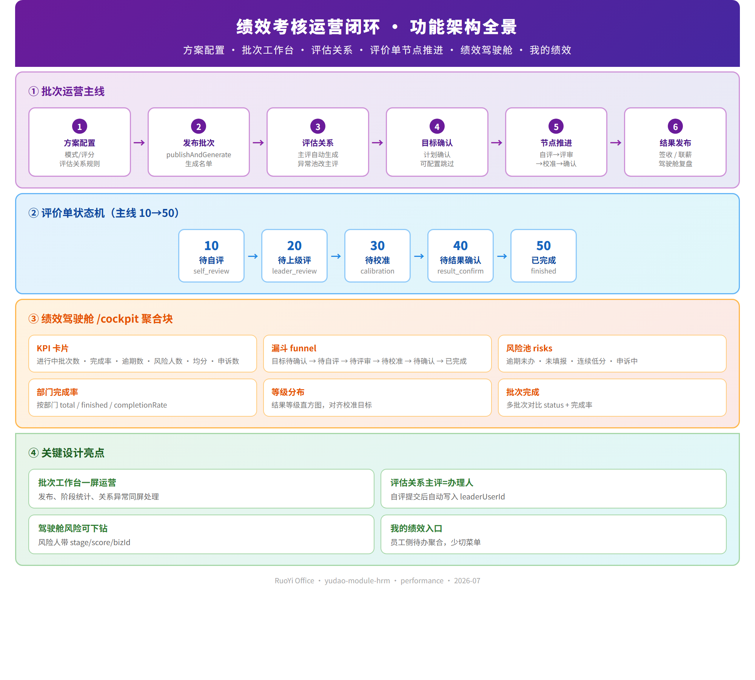Click the state number 10

tap(211, 246)
